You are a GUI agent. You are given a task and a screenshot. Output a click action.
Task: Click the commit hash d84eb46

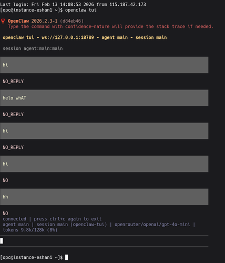[71, 21]
